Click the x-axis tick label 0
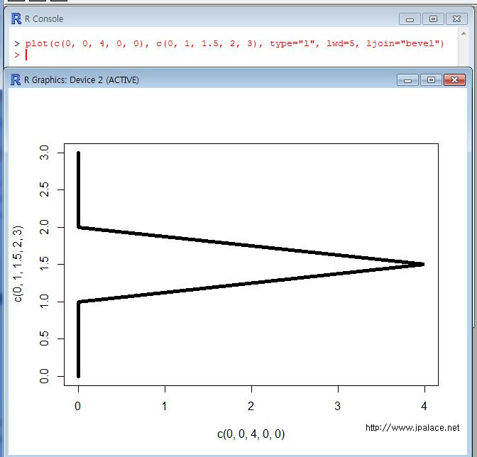 (78, 406)
